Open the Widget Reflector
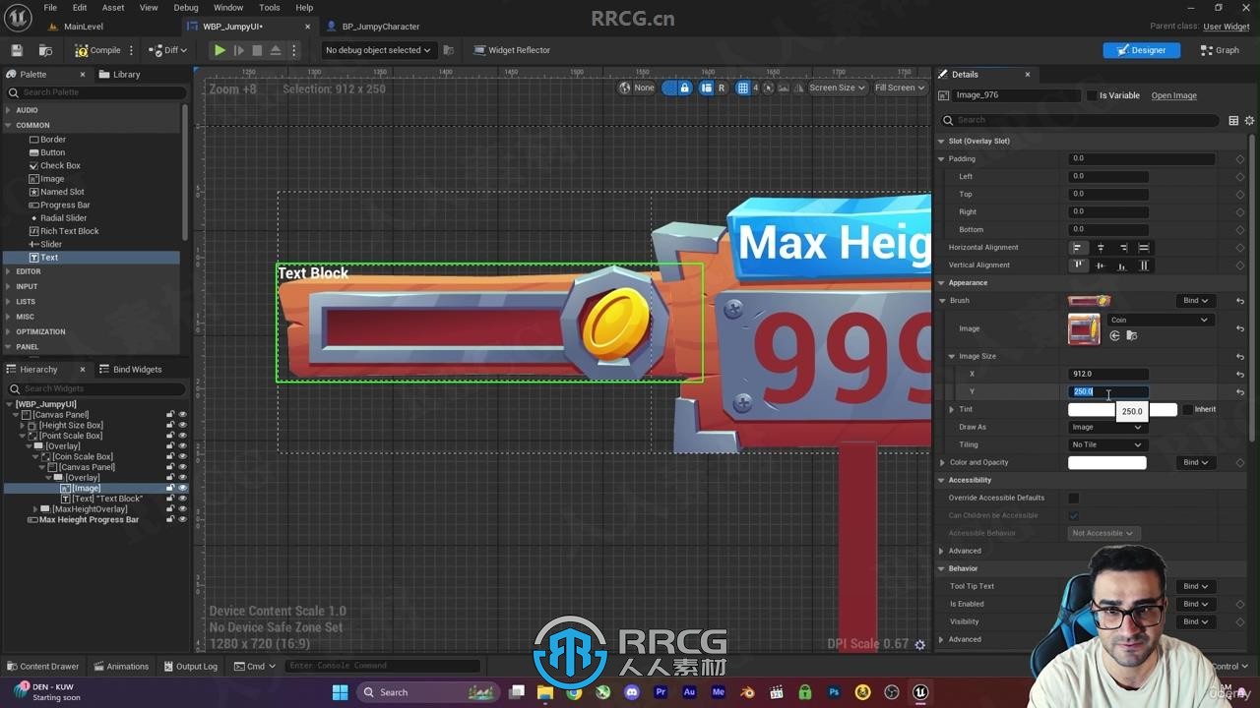 tap(512, 50)
